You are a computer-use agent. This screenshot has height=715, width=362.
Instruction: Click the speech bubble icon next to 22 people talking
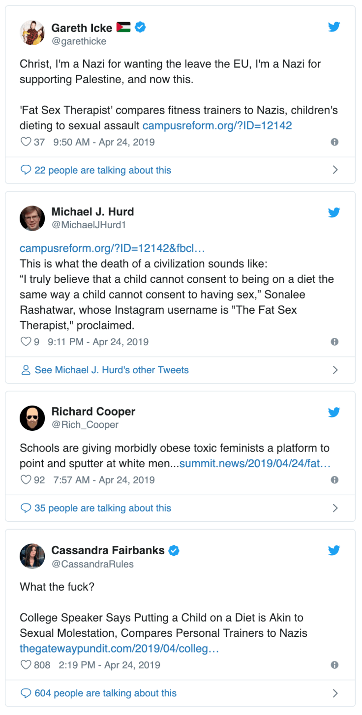click(26, 170)
